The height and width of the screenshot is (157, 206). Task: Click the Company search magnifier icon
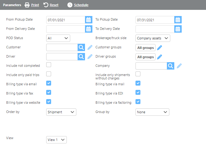(171, 66)
